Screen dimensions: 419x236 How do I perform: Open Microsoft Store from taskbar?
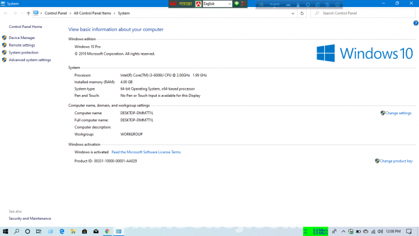tap(84, 231)
